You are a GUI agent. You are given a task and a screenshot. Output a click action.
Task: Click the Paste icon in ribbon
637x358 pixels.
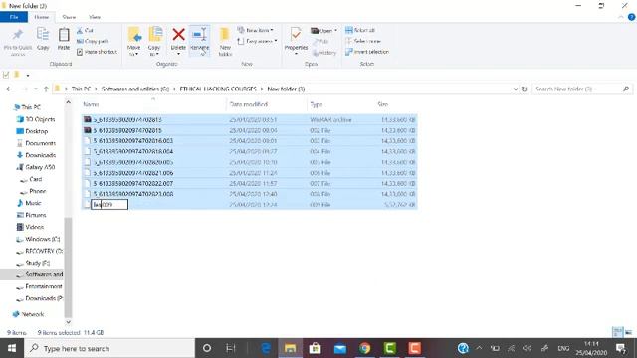pos(64,35)
